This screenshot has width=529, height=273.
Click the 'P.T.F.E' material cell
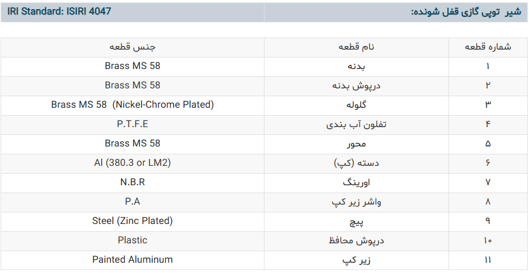pos(133,124)
